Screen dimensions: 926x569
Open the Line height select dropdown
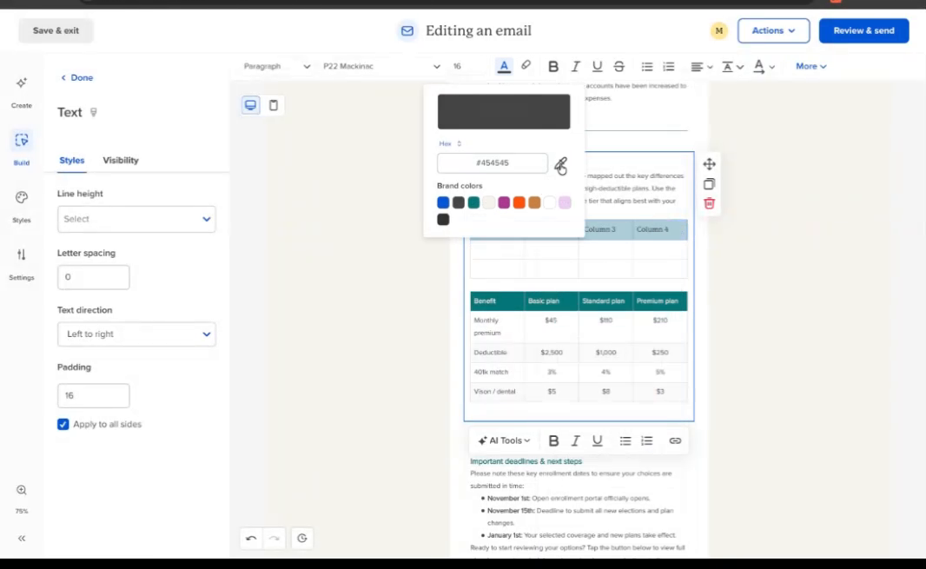coord(136,219)
